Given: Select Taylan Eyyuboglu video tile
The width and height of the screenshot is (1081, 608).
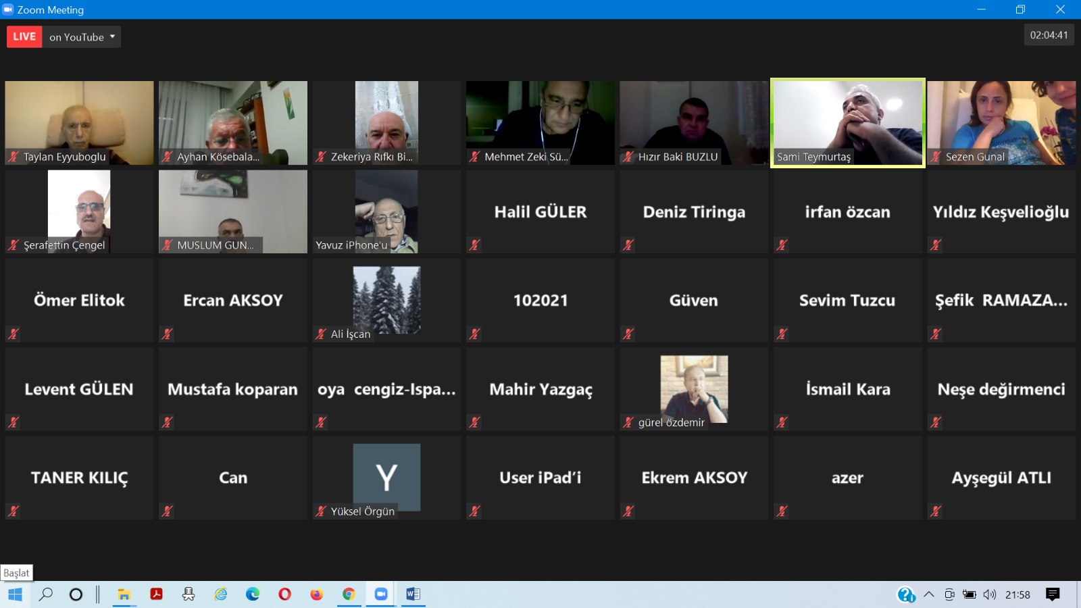Looking at the screenshot, I should click(79, 123).
